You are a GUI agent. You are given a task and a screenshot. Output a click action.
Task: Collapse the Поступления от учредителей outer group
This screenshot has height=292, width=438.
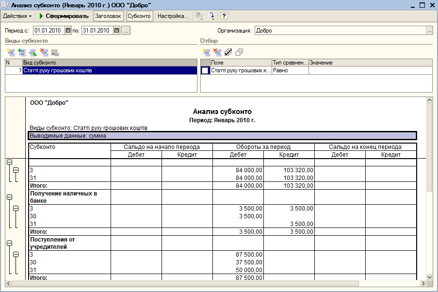coord(10,243)
